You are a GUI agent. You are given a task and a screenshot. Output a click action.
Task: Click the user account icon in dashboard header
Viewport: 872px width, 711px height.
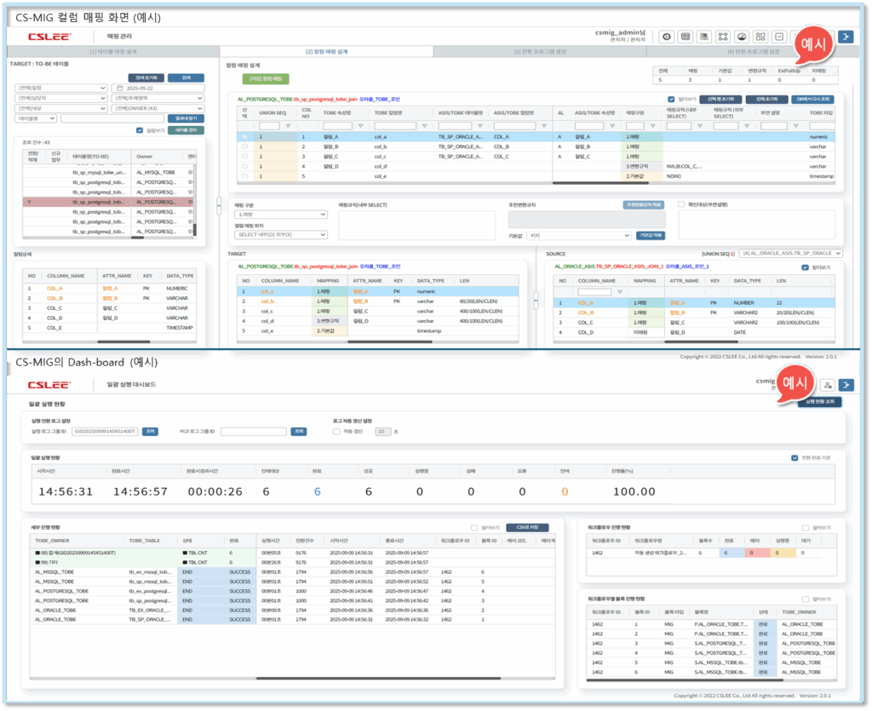pyautogui.click(x=827, y=386)
